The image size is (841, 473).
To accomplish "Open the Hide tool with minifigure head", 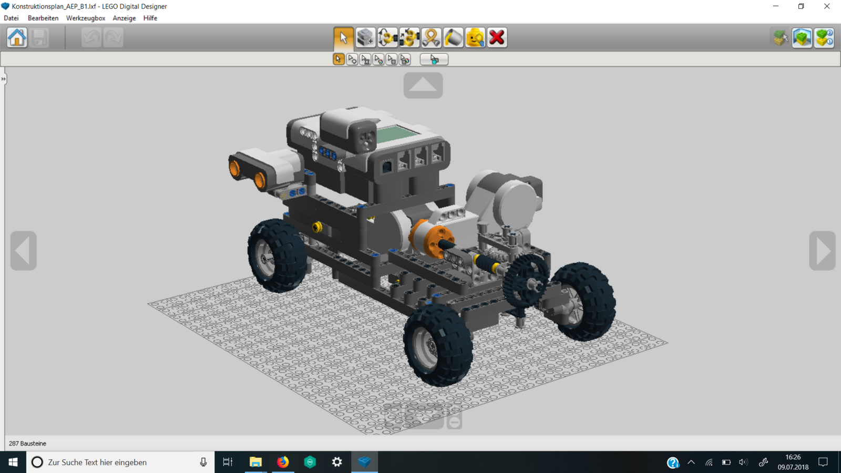I will [475, 38].
